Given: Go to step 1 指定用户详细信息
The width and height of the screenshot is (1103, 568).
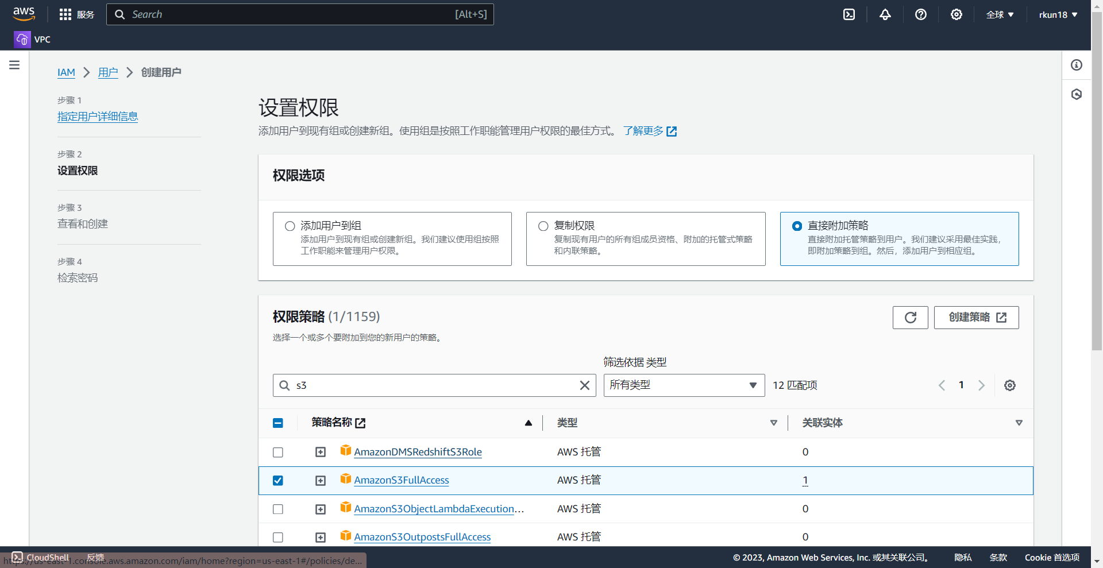Looking at the screenshot, I should tap(98, 117).
